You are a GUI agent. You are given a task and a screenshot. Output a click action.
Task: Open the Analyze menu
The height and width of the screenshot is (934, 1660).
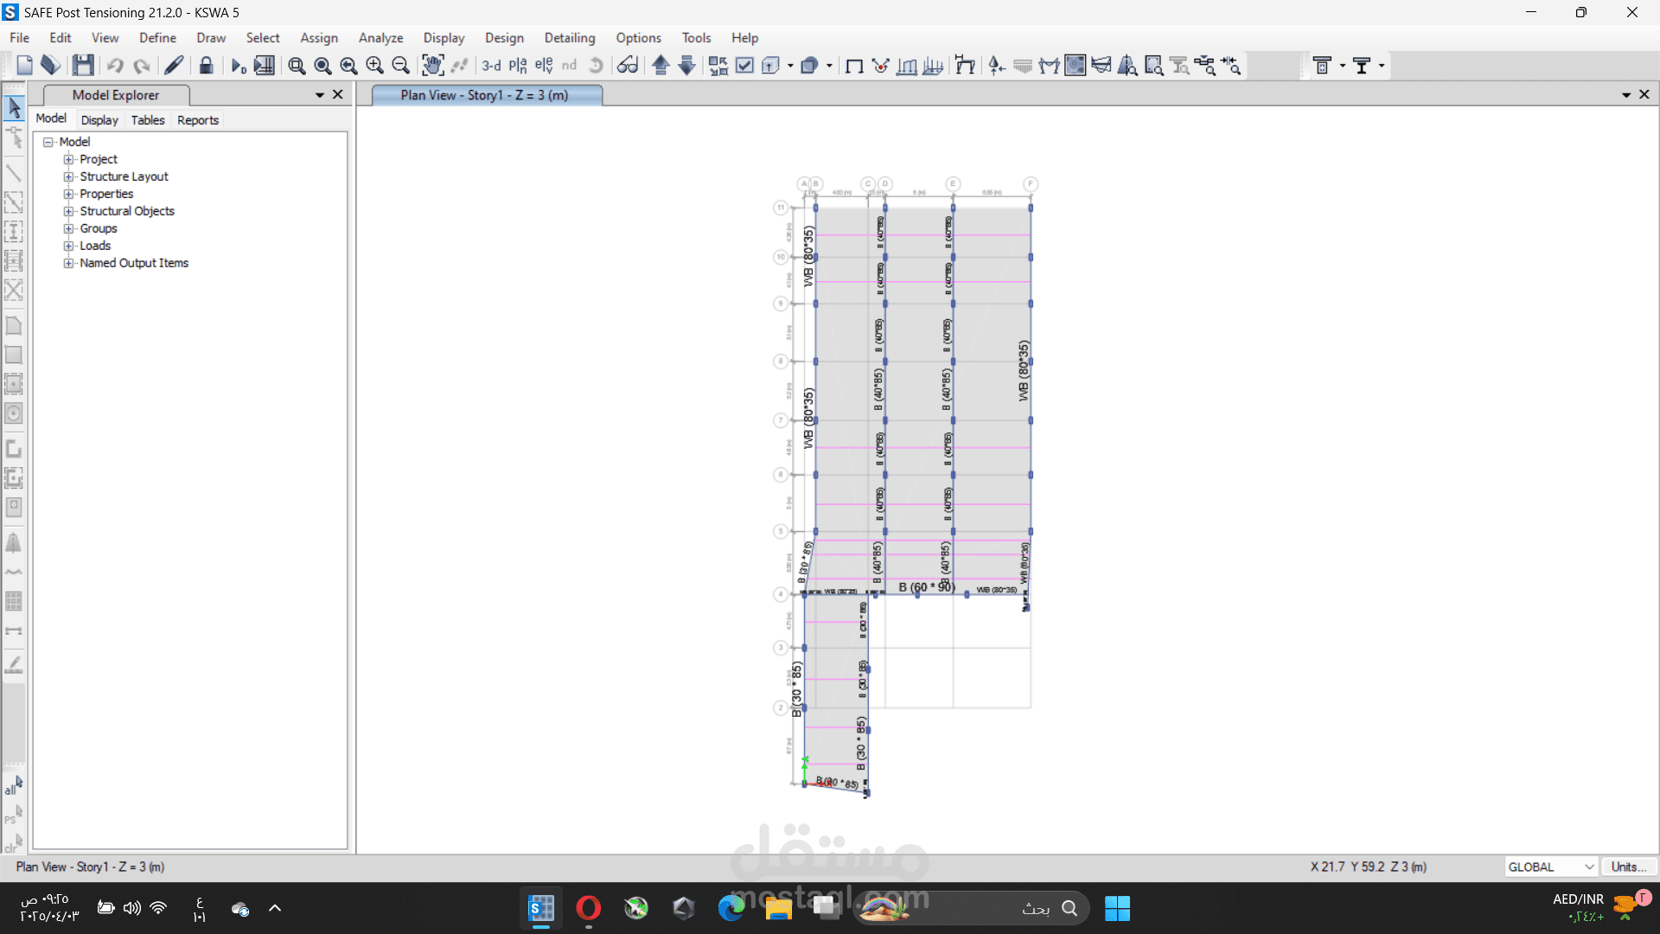[x=380, y=38]
